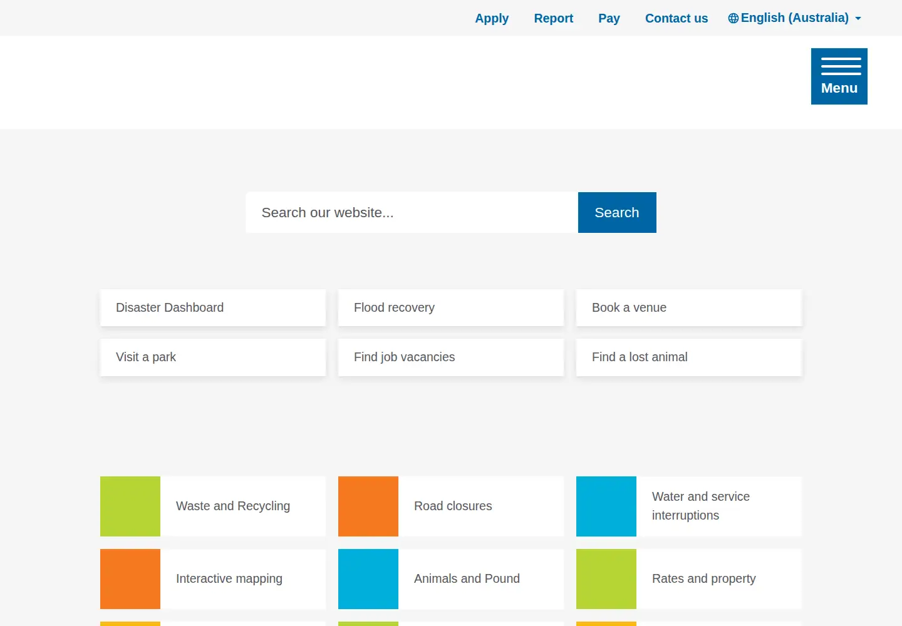Open Find job vacancies quick link

pyautogui.click(x=451, y=357)
